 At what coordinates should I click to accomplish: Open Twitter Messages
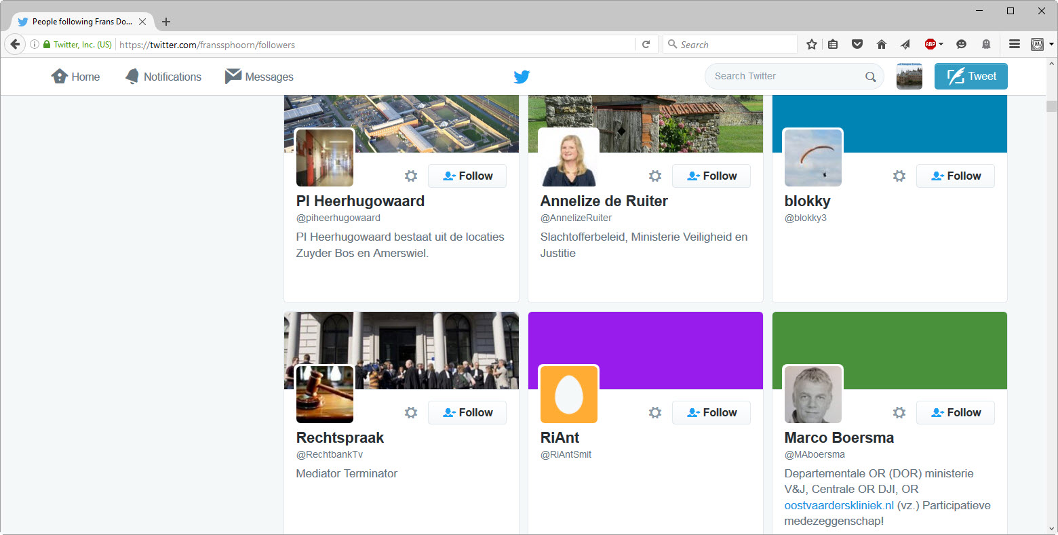(x=259, y=77)
